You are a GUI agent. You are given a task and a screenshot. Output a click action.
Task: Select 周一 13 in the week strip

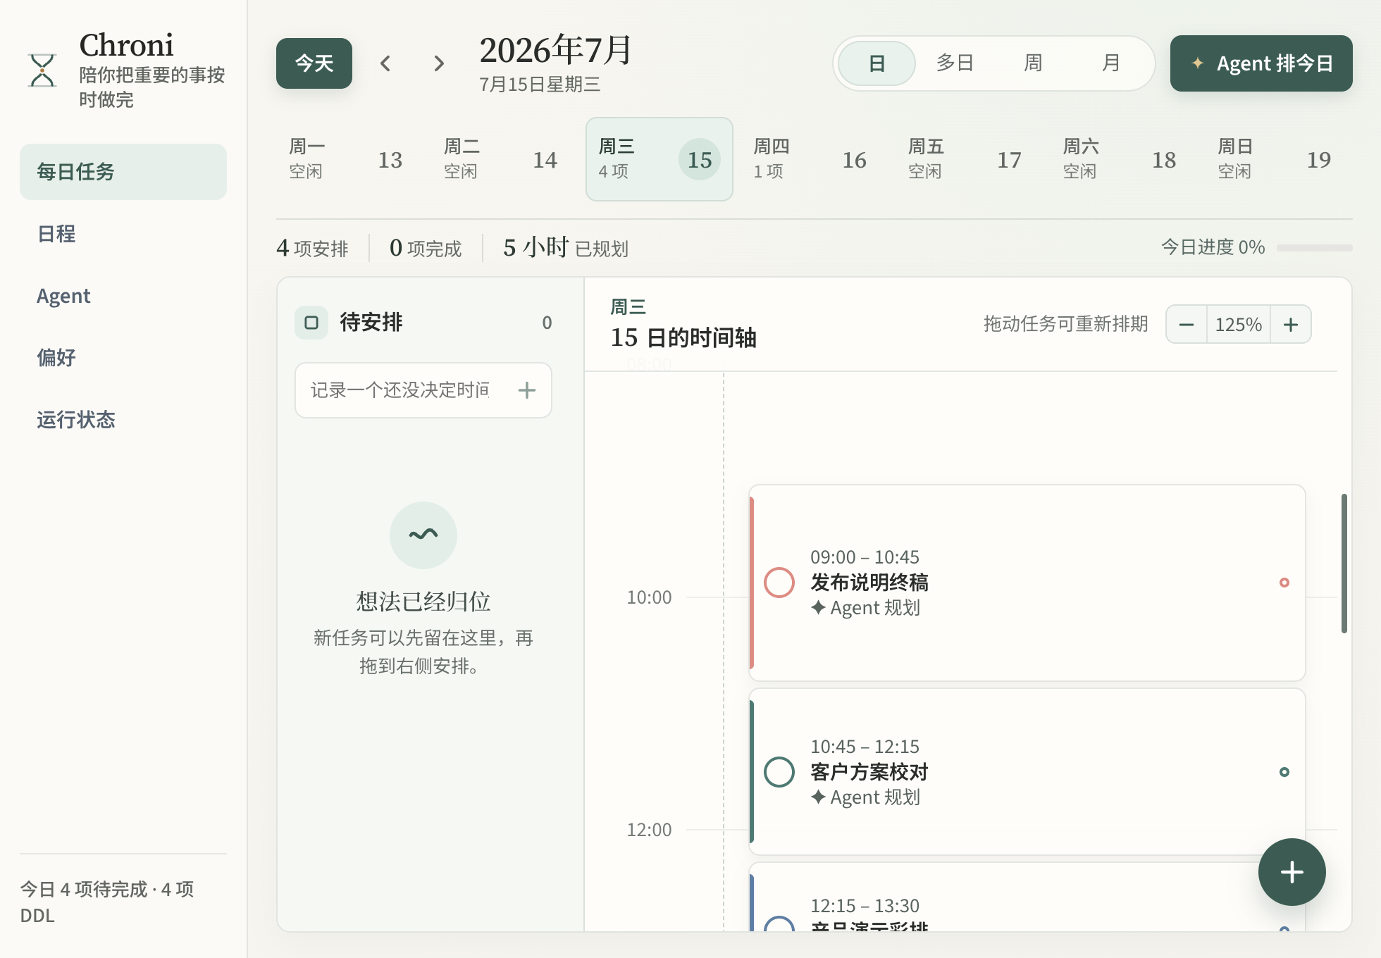tap(349, 159)
